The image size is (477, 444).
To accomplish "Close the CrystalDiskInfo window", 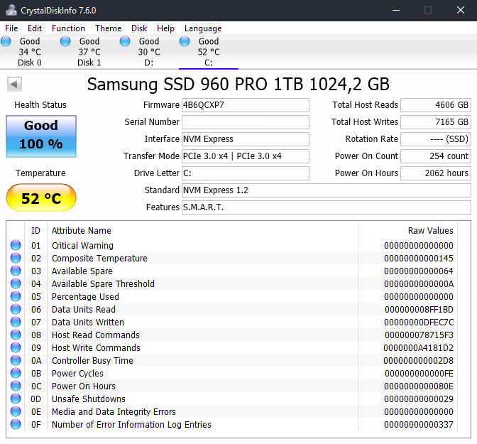I will click(461, 11).
